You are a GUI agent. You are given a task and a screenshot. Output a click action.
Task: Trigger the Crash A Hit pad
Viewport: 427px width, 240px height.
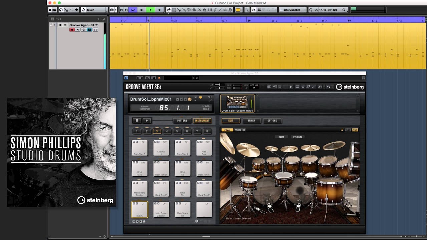click(161, 148)
